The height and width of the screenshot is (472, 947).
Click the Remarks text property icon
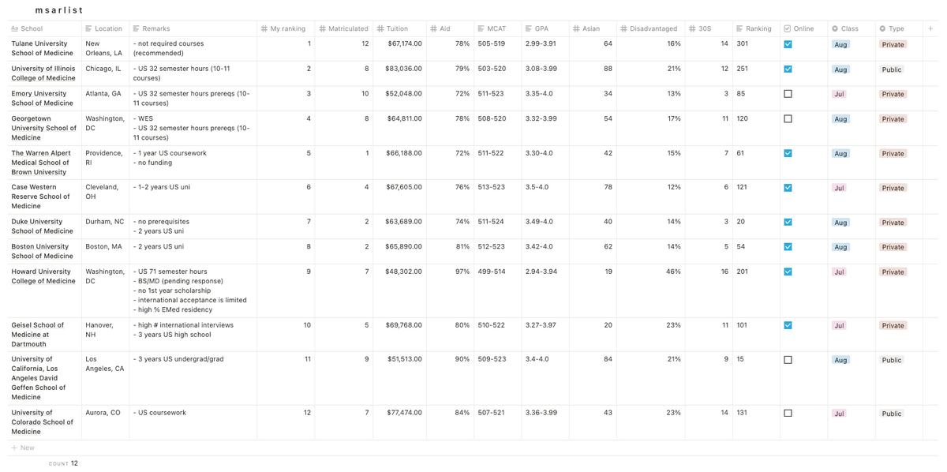click(137, 29)
